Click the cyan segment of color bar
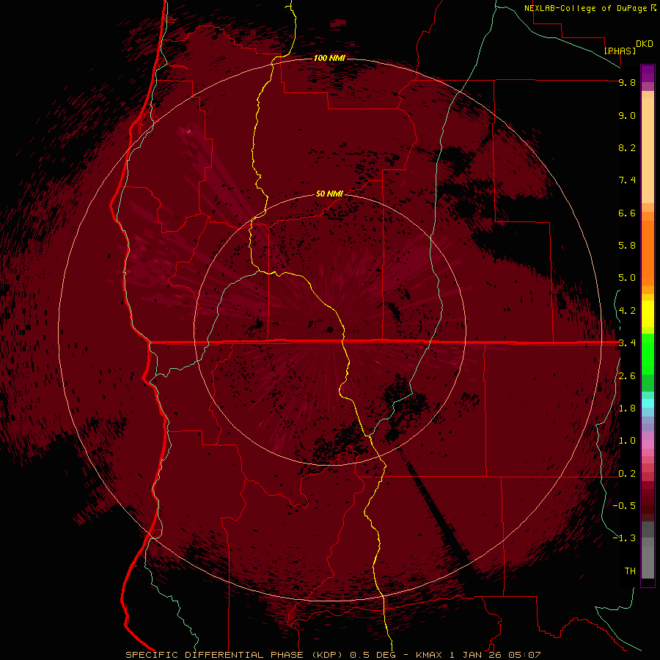This screenshot has width=660, height=660. (648, 403)
